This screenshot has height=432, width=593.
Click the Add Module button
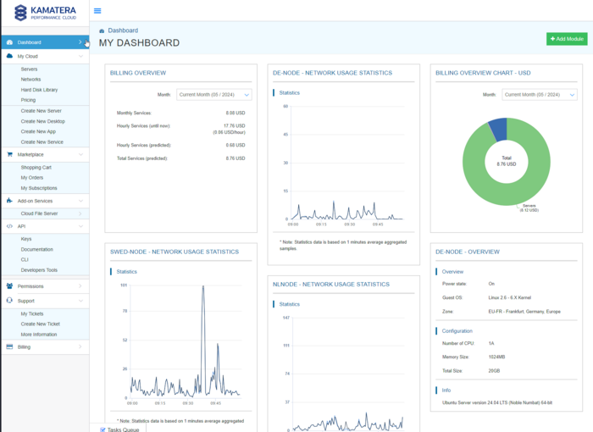click(x=565, y=39)
